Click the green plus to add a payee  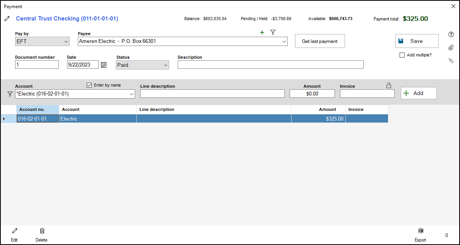point(262,32)
